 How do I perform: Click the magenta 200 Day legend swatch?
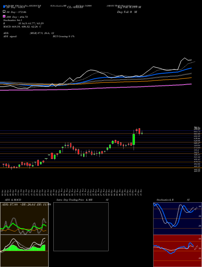[4, 17]
